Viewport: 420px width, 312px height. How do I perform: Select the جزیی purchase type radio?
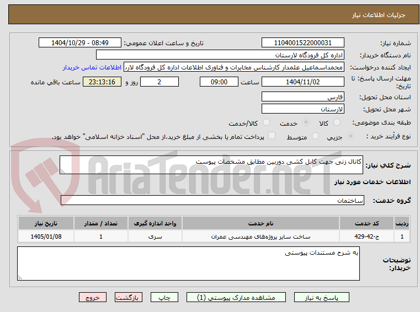pyautogui.click(x=350, y=136)
